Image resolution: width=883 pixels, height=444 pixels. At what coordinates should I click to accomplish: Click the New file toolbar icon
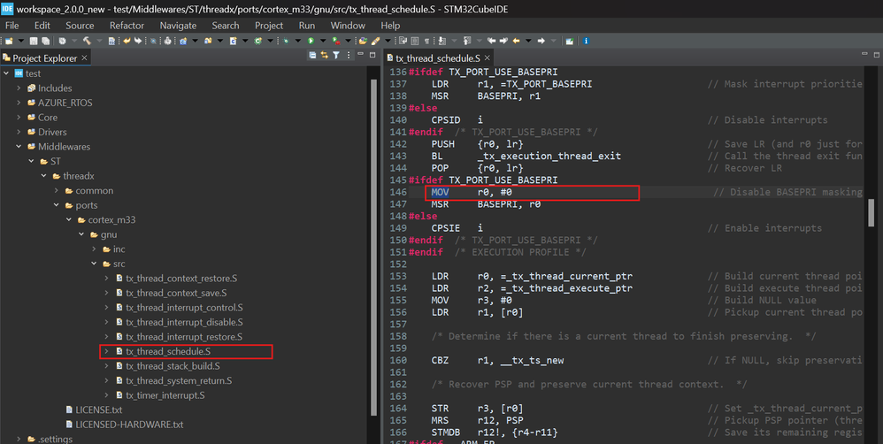(9, 41)
